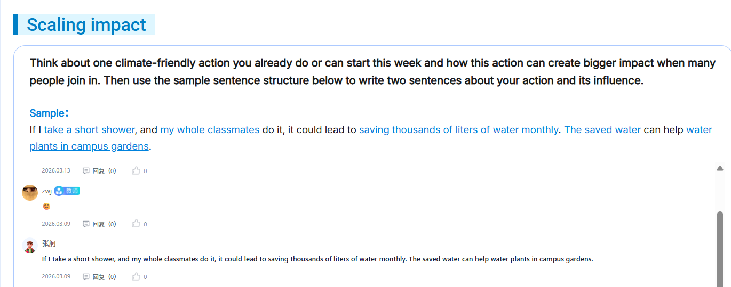Click the reply icon under the 2026.03.13 comment
731x287 pixels.
(x=86, y=170)
